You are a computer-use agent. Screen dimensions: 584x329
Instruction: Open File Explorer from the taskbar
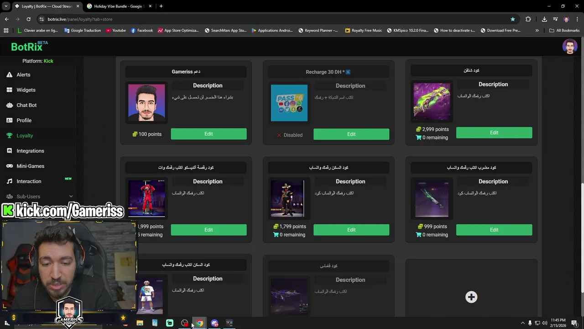click(140, 323)
